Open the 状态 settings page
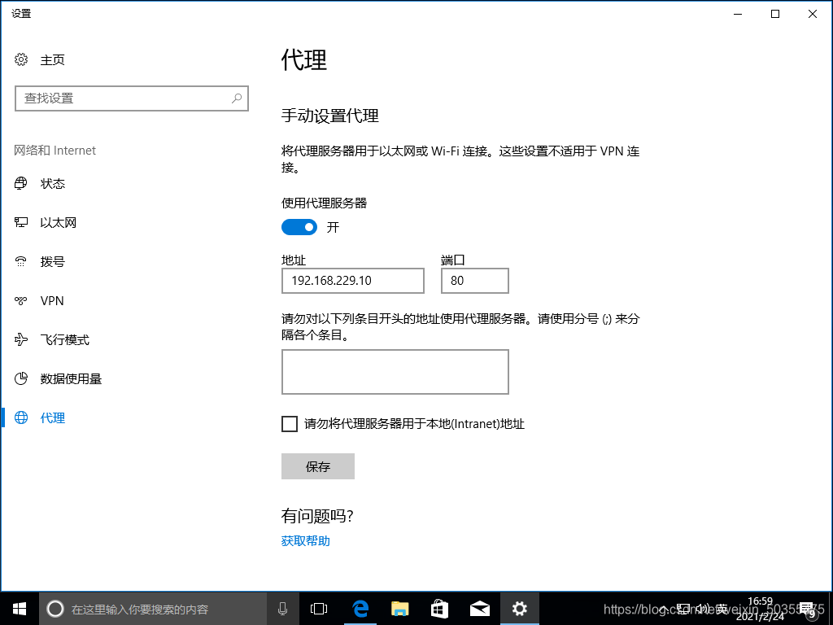Viewport: 833px width, 625px height. click(52, 184)
